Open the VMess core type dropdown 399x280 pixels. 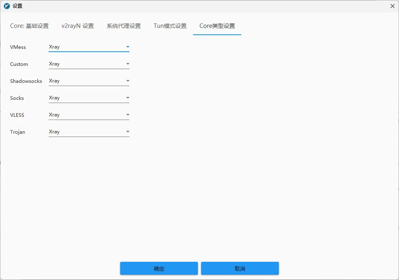click(89, 47)
